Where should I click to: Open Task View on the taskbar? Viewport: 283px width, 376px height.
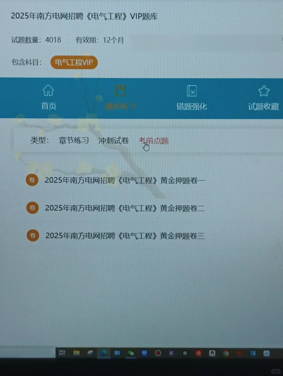tap(62, 353)
